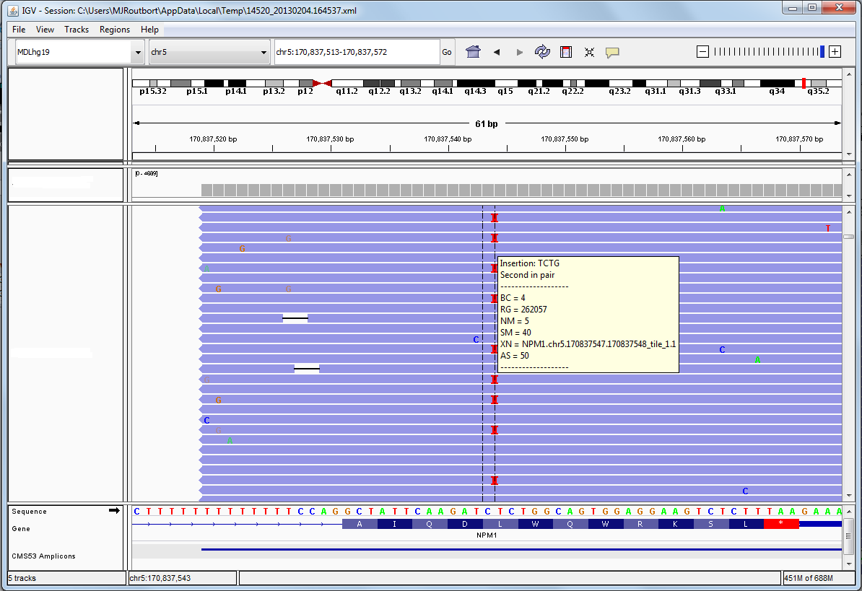Define a region of interest icon
This screenshot has width=862, height=591.
pyautogui.click(x=566, y=52)
